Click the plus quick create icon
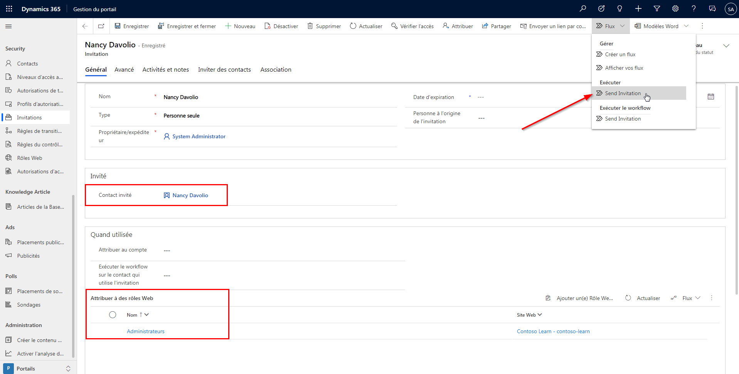The height and width of the screenshot is (374, 739). click(x=638, y=8)
